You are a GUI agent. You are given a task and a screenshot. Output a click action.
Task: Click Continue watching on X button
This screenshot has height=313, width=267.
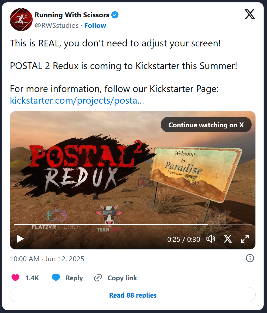(206, 125)
